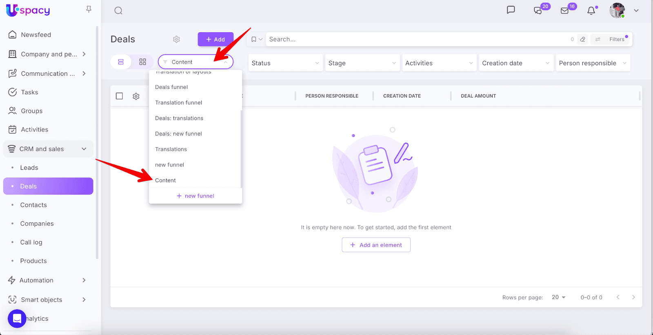The height and width of the screenshot is (335, 653).
Task: Tick the select-all checkbox in table header
Action: [119, 96]
